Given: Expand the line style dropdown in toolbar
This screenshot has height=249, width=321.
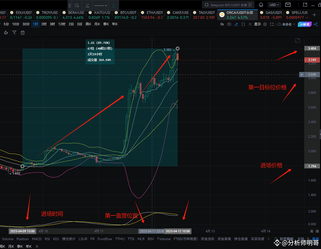Looking at the screenshot, I should [x=106, y=5].
